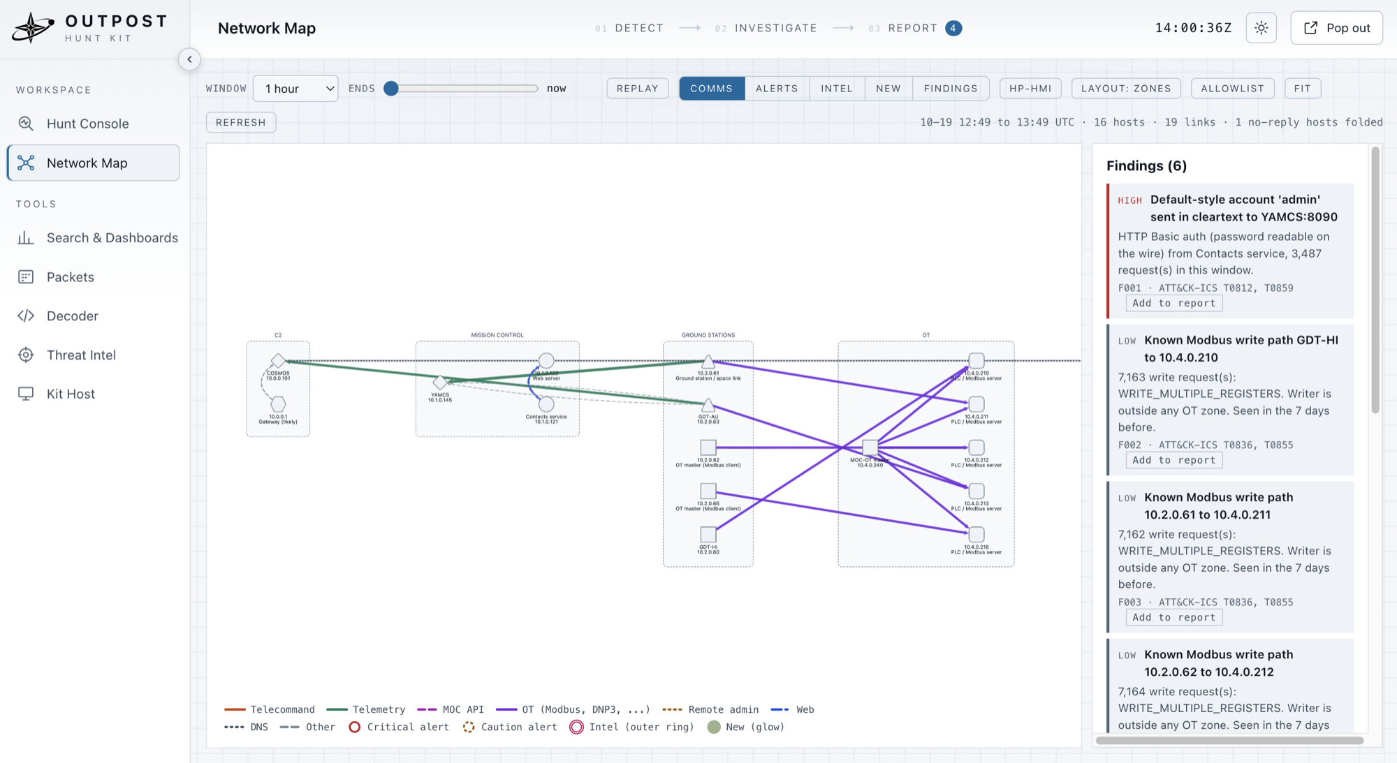Viewport: 1397px width, 763px height.
Task: Toggle light/dark theme sun icon
Action: 1261,28
